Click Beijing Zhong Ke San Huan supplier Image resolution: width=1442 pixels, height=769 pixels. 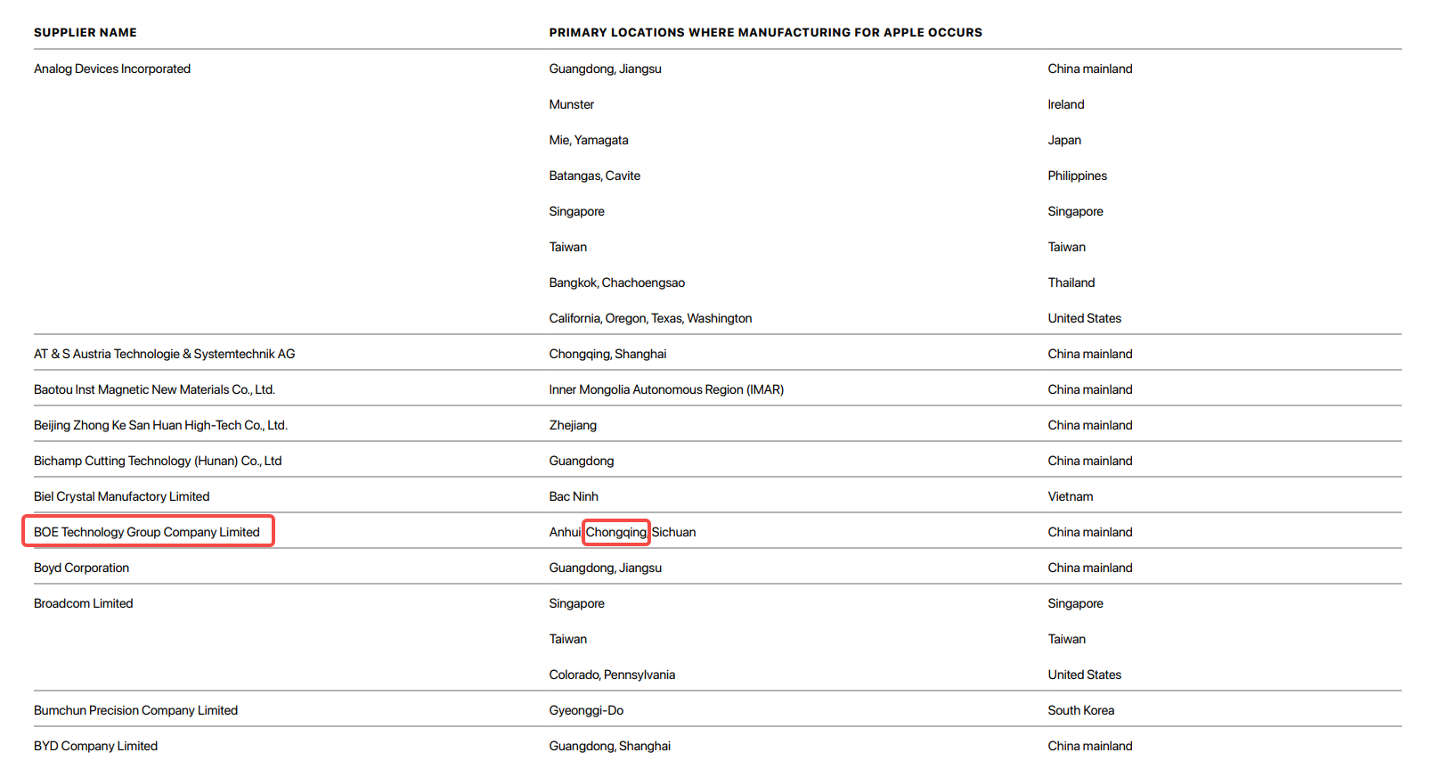(x=160, y=425)
